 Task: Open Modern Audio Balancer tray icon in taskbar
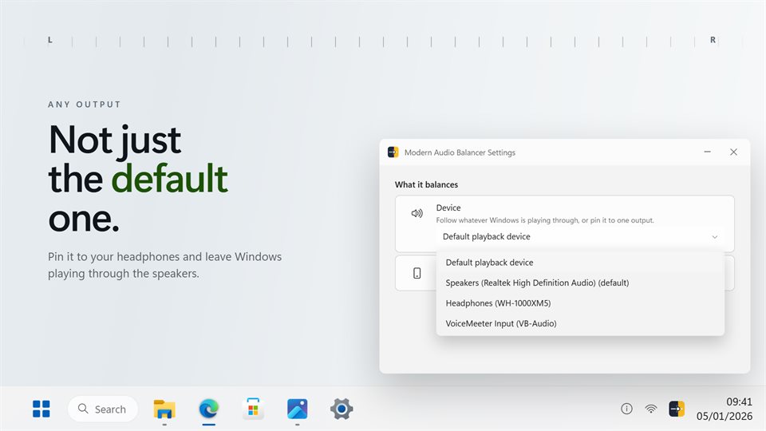[677, 409]
